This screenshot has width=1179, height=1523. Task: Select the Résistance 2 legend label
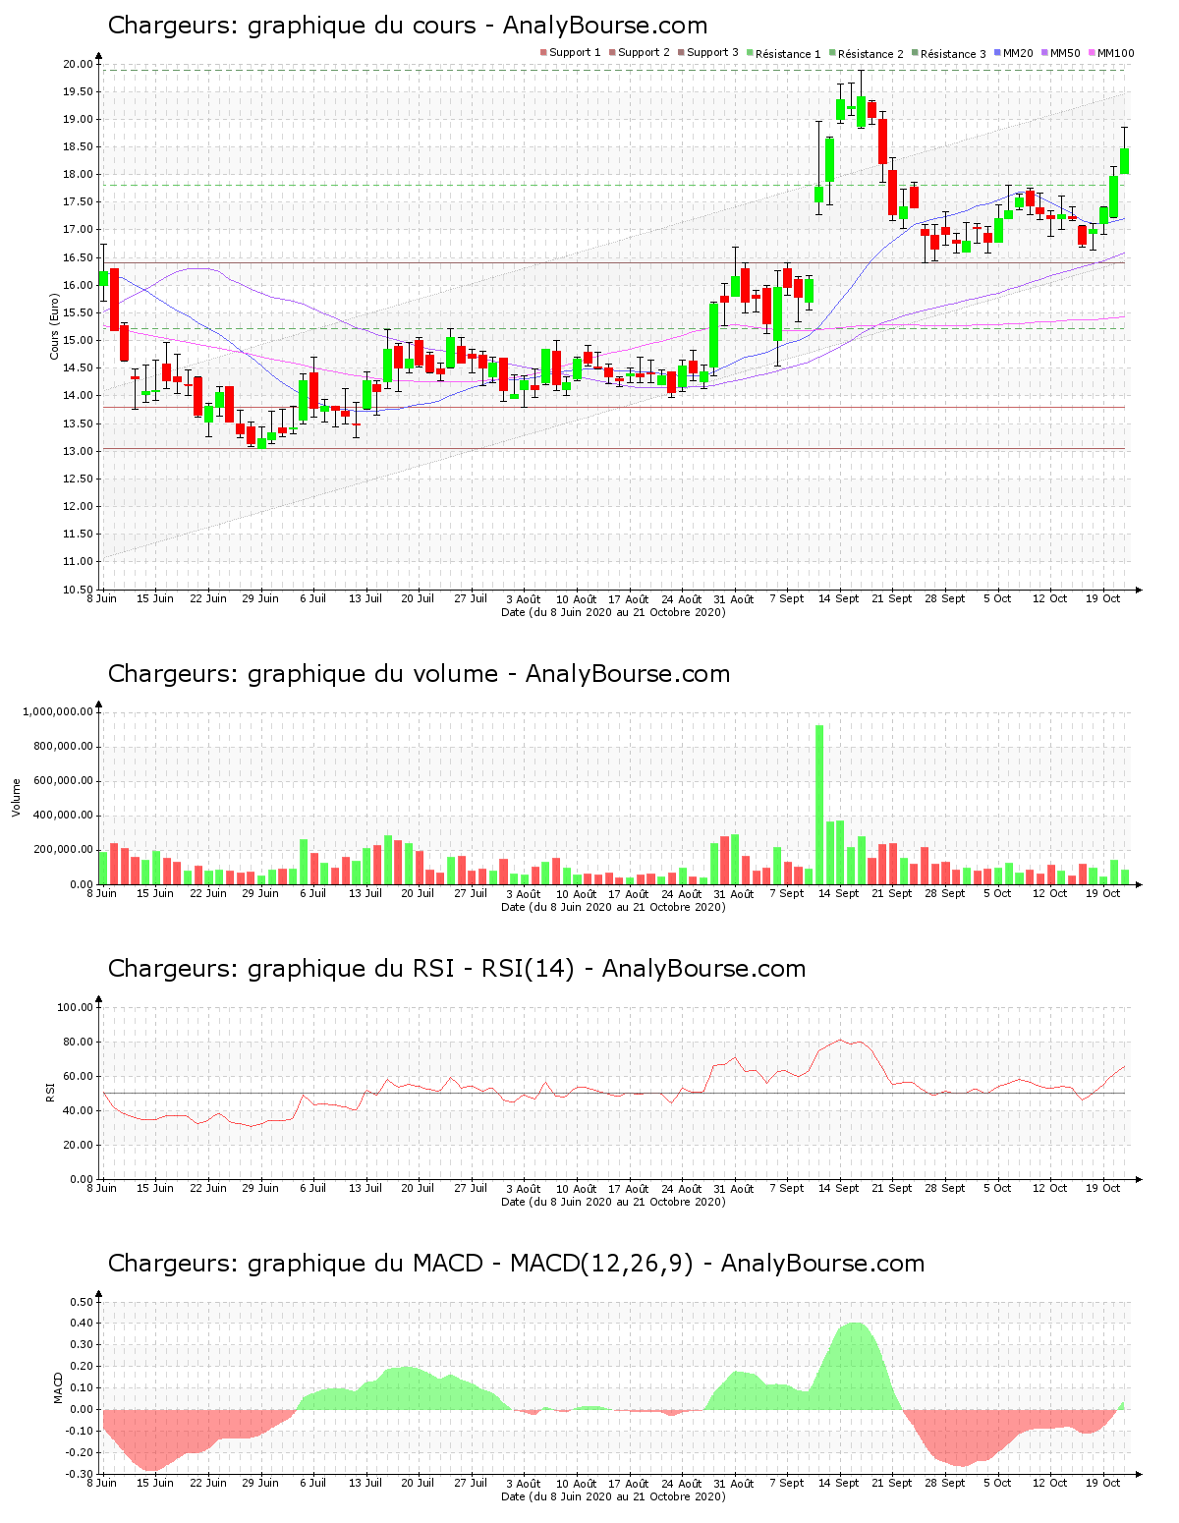870,54
